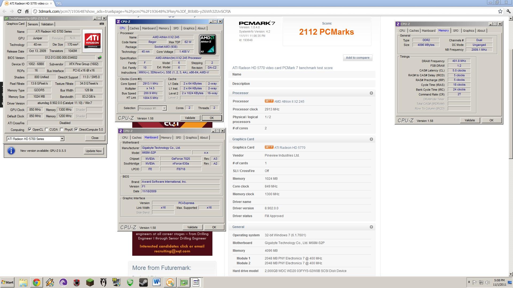This screenshot has width=513, height=288.
Task: Open Microsoft Word from the taskbar
Action: [x=157, y=282]
